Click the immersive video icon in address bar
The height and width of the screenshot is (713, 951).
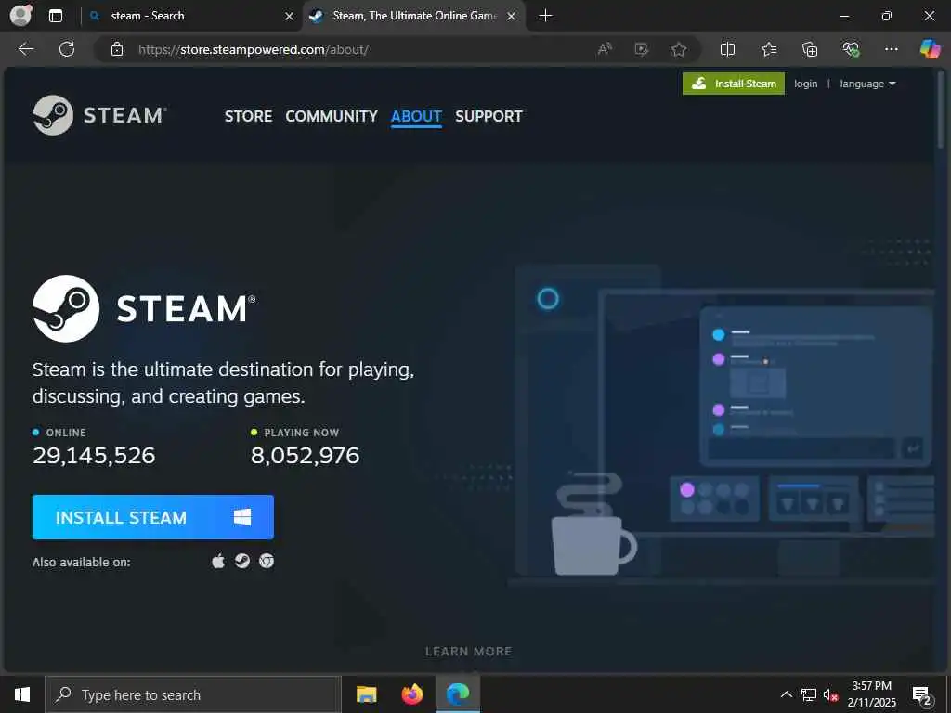pyautogui.click(x=641, y=49)
